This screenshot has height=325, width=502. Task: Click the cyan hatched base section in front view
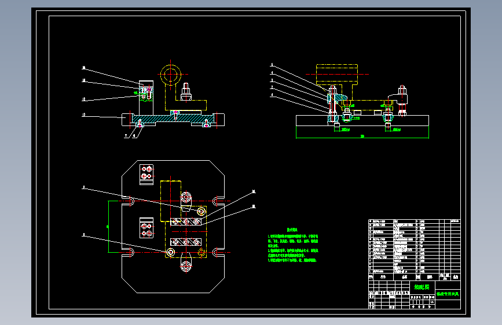pos(173,119)
